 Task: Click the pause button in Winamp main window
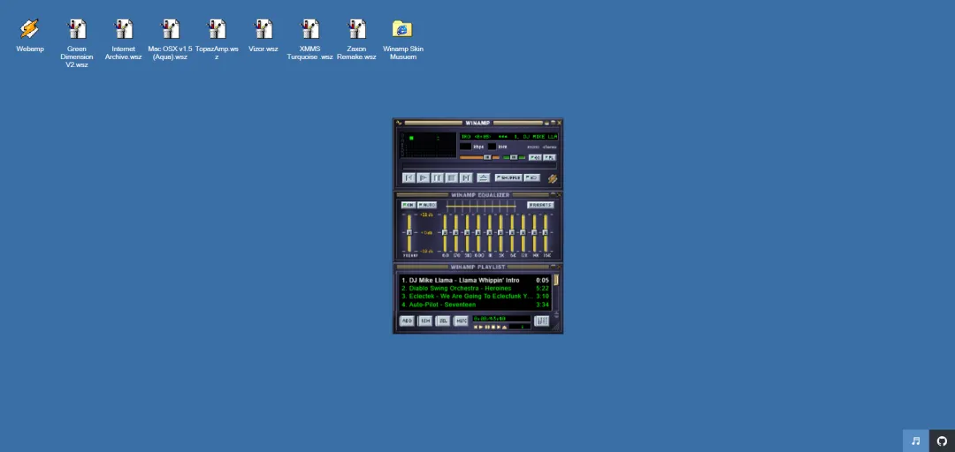438,177
